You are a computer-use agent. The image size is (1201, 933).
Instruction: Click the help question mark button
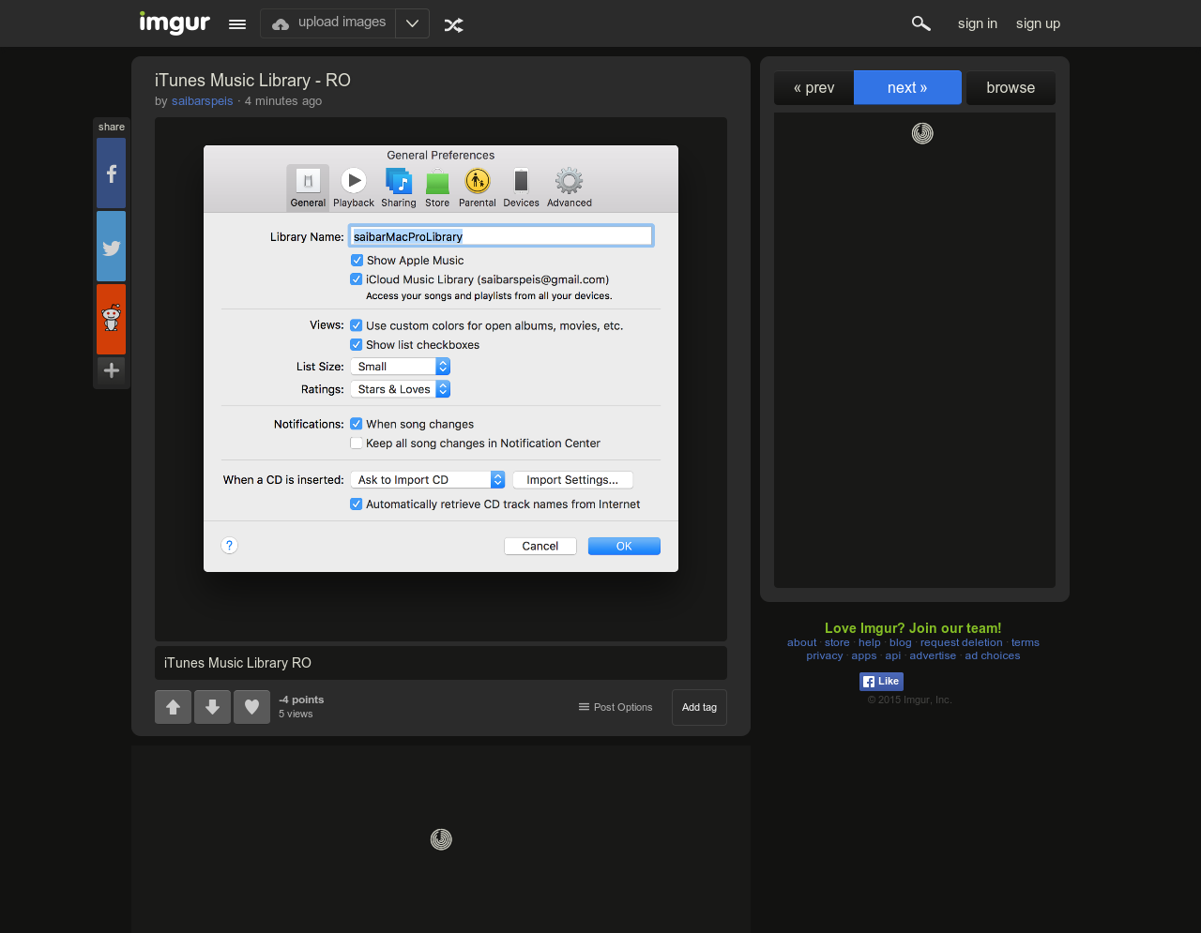click(x=230, y=546)
